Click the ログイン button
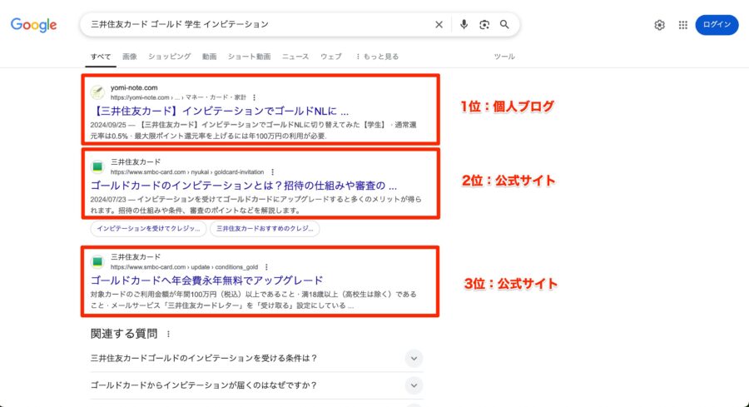 pos(717,25)
